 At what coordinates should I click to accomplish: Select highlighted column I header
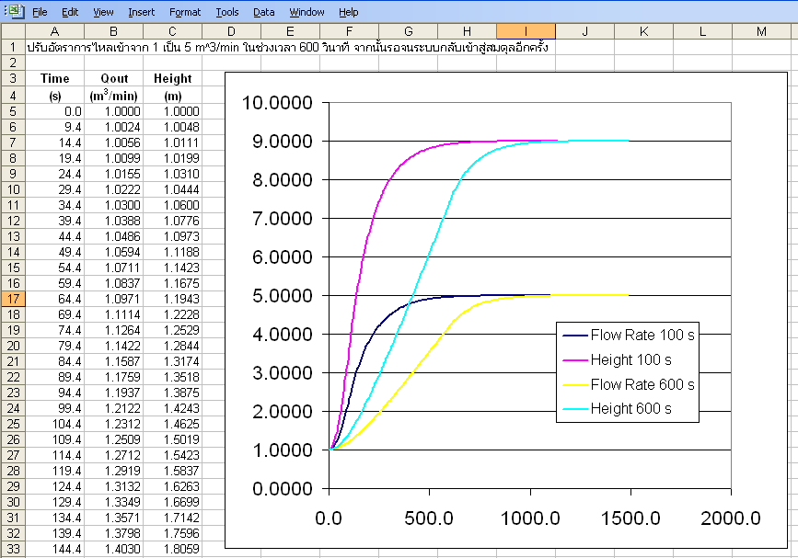[x=526, y=31]
